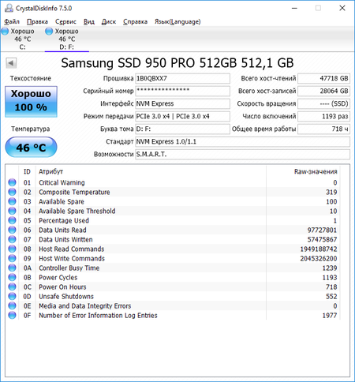The width and height of the screenshot is (355, 382).
Task: Select the Data Units Read attribute name
Action: (x=62, y=230)
